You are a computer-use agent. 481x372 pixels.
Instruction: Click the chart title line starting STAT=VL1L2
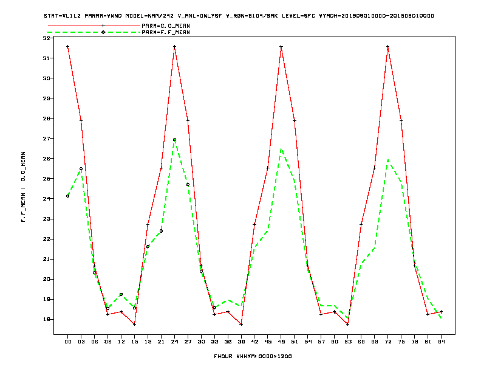click(x=239, y=16)
